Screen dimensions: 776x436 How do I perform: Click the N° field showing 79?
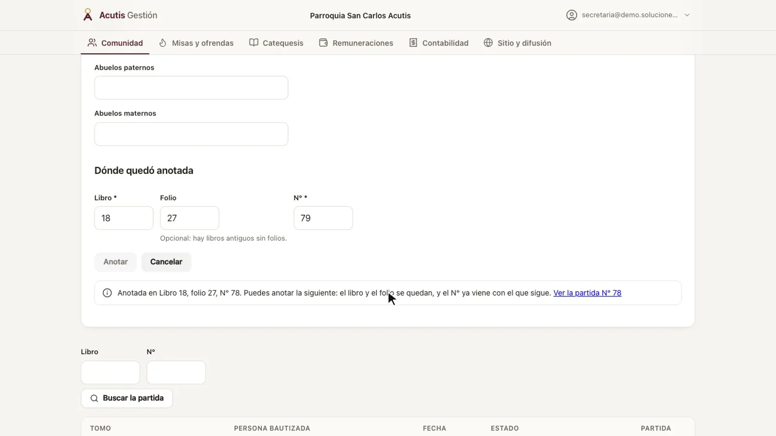point(323,218)
